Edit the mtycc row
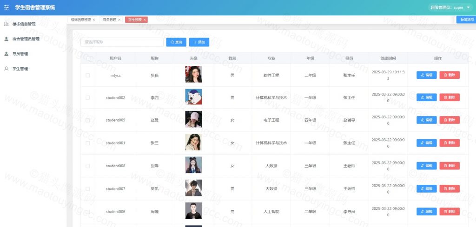 [427, 75]
